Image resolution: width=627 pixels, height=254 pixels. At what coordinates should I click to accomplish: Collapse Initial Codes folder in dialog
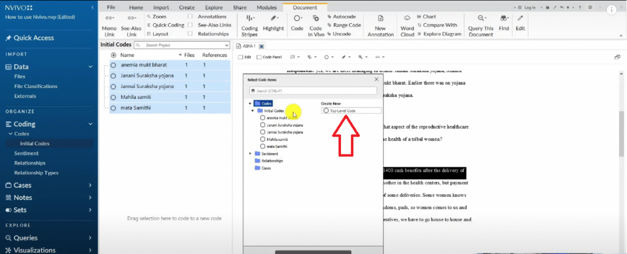pos(253,111)
